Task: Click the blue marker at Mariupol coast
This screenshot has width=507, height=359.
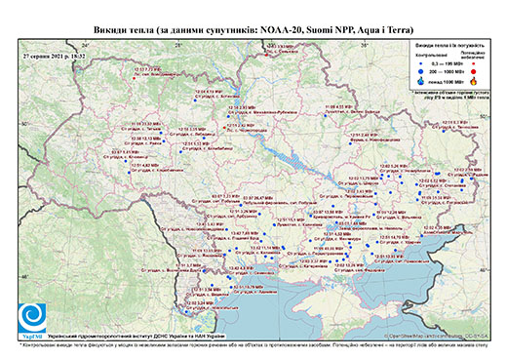Action: 421,235
